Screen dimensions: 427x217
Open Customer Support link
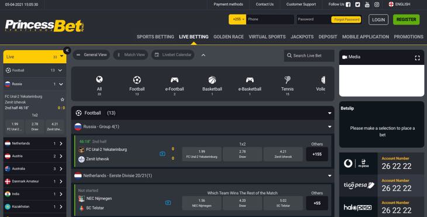click(x=301, y=4)
